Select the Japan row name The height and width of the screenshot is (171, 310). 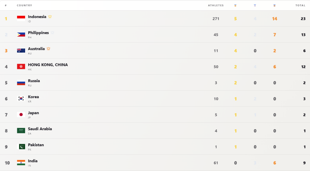pyautogui.click(x=33, y=113)
